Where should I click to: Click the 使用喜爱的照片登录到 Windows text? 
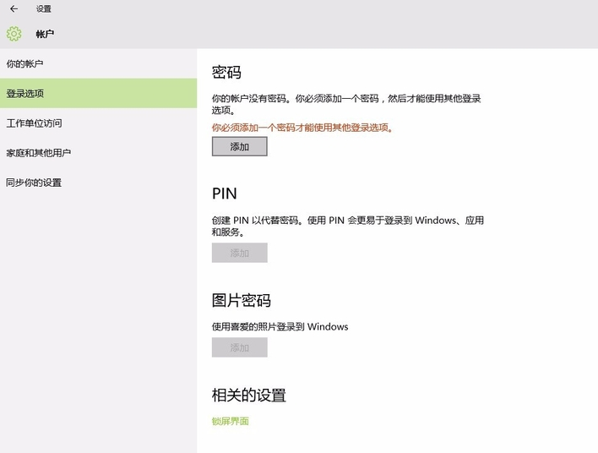pos(280,326)
